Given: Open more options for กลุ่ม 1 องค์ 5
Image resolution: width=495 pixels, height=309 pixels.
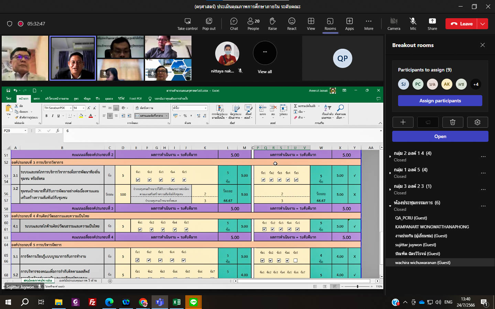Looking at the screenshot, I should [x=483, y=173].
